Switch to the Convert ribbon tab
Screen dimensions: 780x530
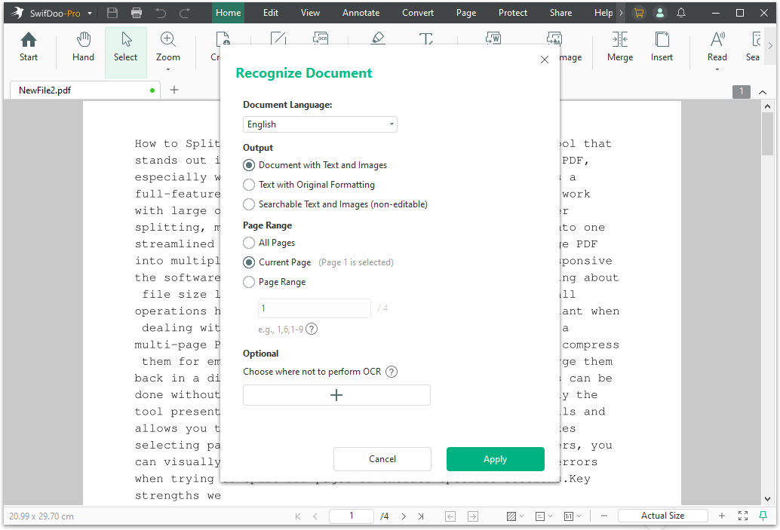[x=417, y=12]
